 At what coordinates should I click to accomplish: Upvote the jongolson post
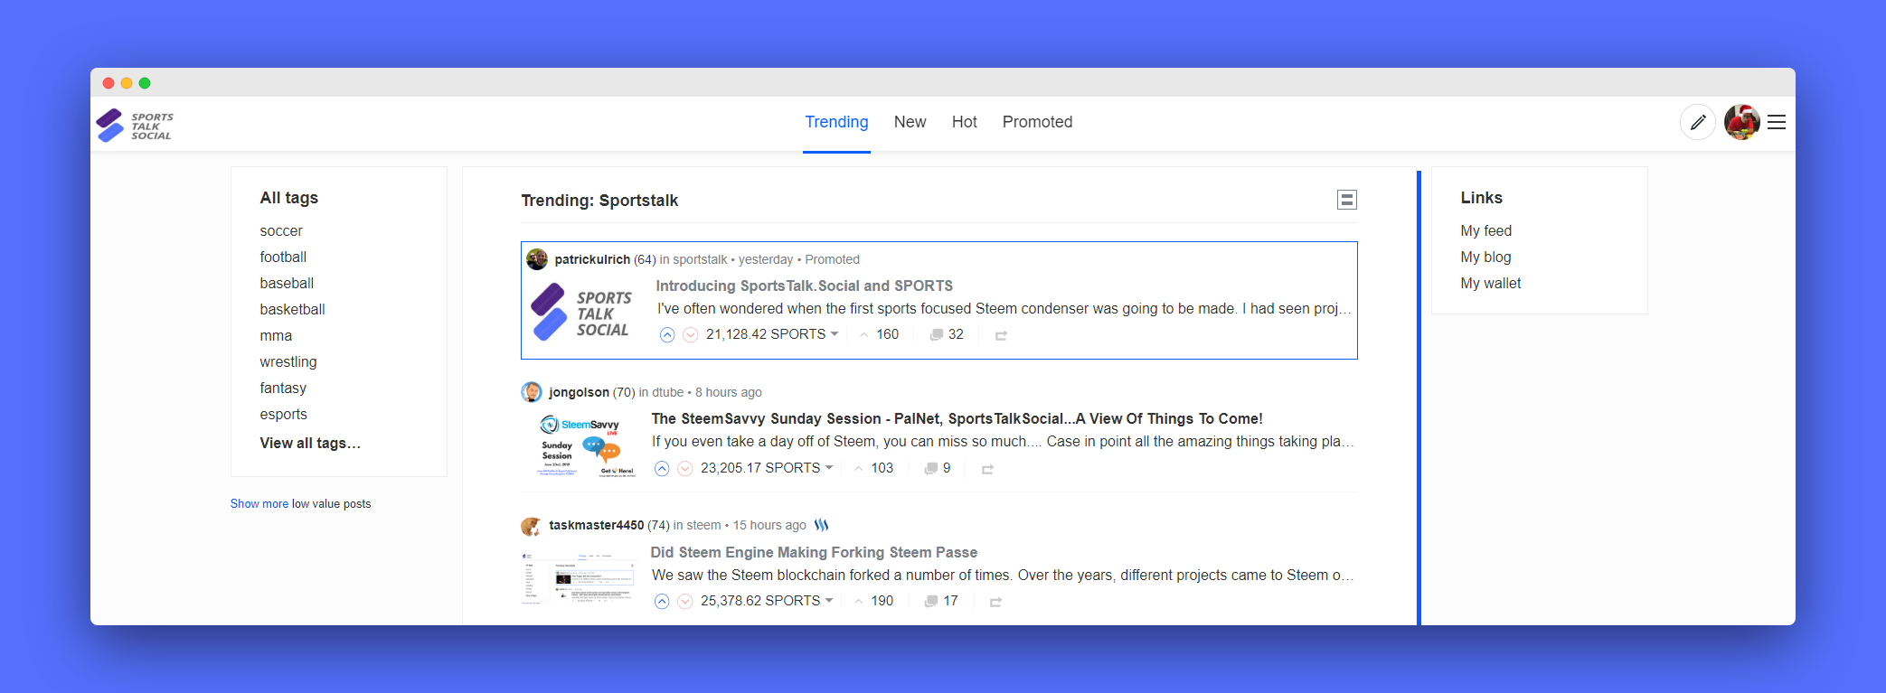pyautogui.click(x=662, y=468)
